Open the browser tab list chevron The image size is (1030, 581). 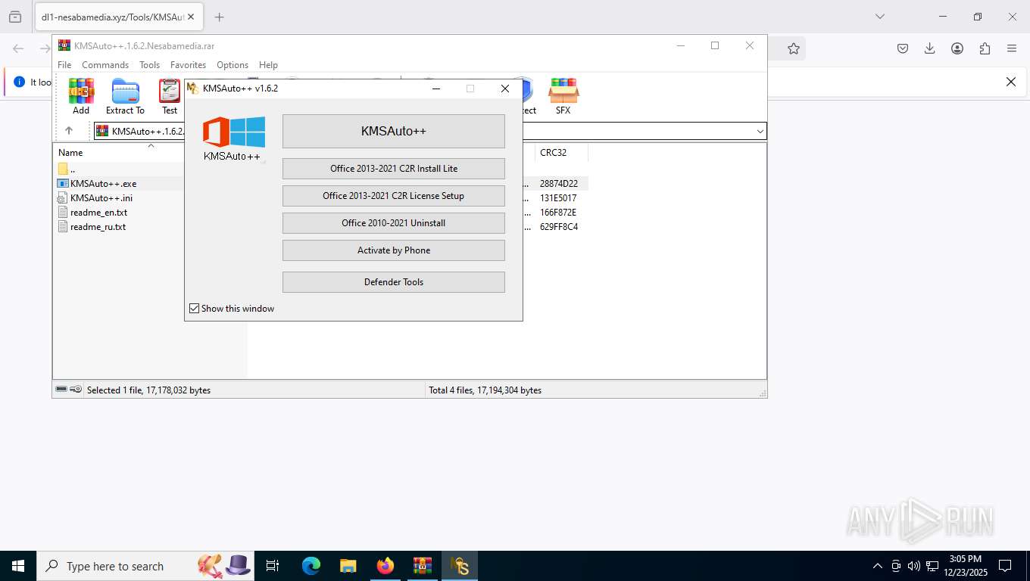(879, 17)
